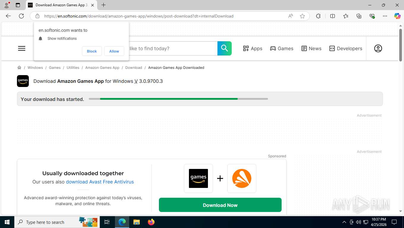This screenshot has height=228, width=404.
Task: Click the page vertical scrollbar
Action: 400,45
